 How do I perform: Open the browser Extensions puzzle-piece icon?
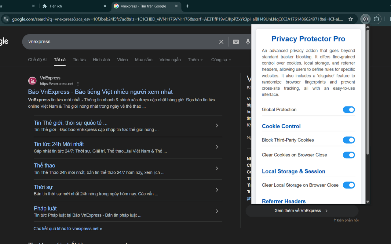point(377,19)
